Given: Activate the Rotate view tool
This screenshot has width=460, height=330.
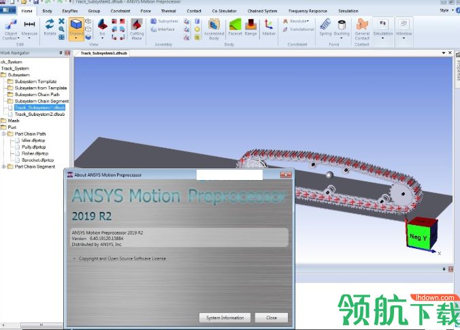Looking at the screenshot, I should pos(50,27).
